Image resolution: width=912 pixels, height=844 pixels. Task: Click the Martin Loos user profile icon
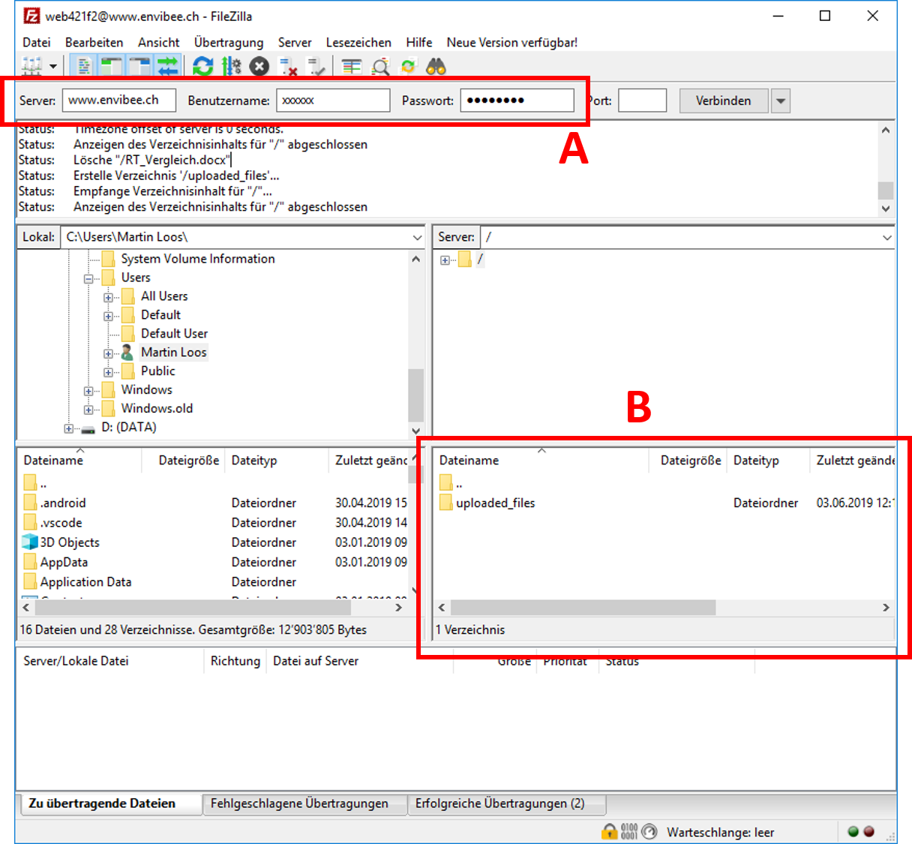coord(127,352)
